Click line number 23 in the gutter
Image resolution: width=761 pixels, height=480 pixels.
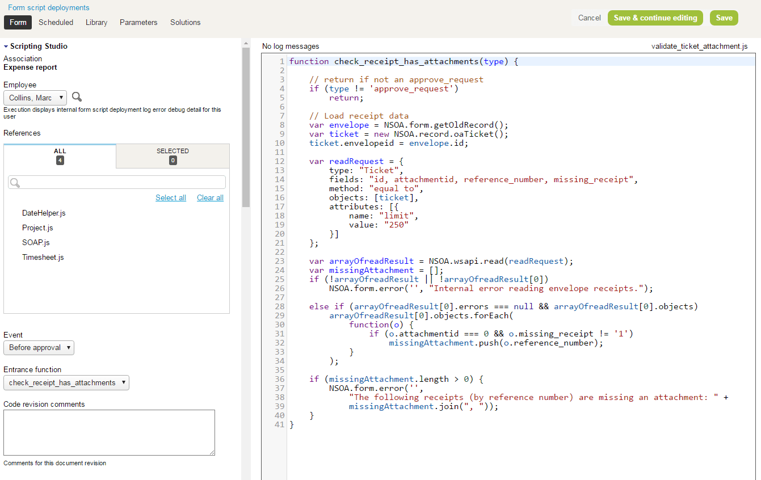(x=279, y=261)
